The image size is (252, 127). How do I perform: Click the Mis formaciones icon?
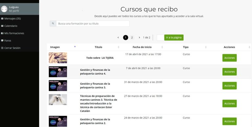[2, 33]
